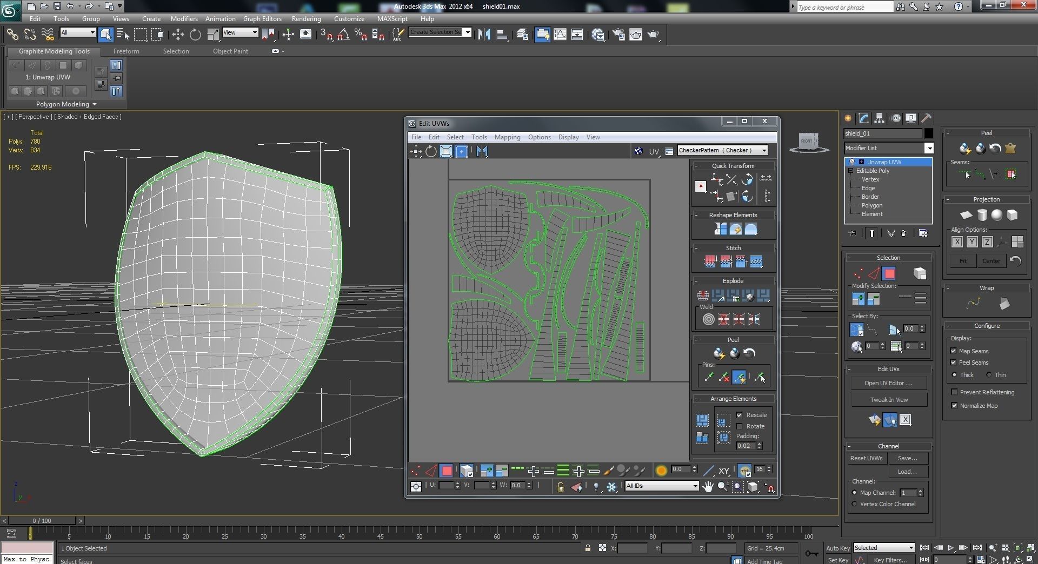Select the Edge sub-object level in modifier stack
1038x564 pixels.
pos(868,188)
